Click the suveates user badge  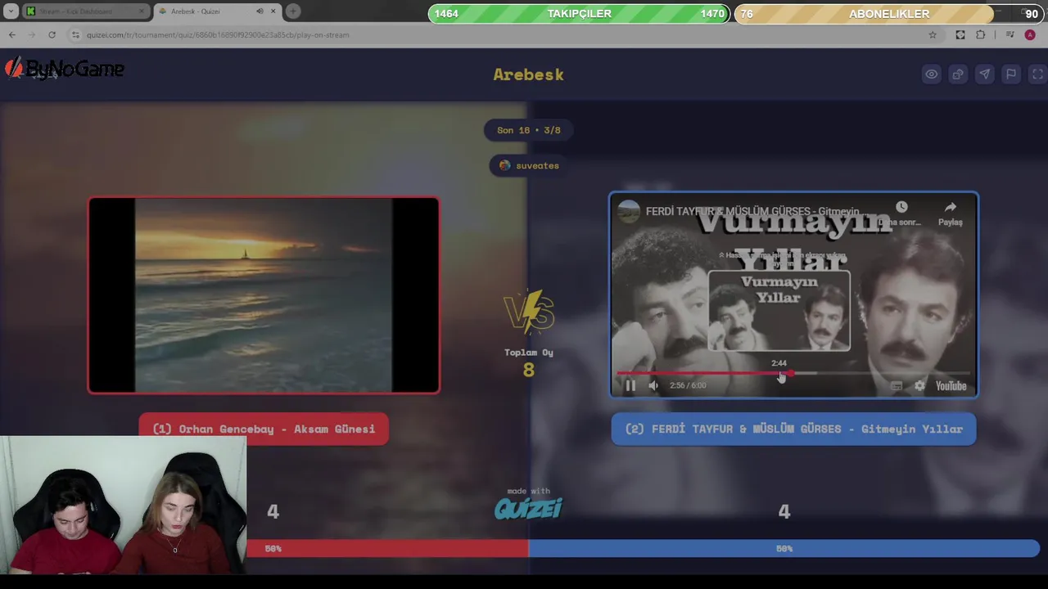529,165
